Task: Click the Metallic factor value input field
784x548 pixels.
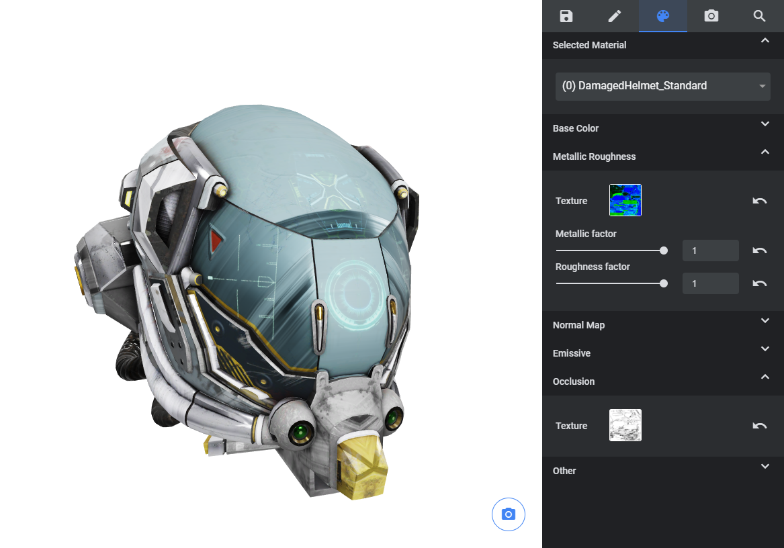Action: coord(710,250)
